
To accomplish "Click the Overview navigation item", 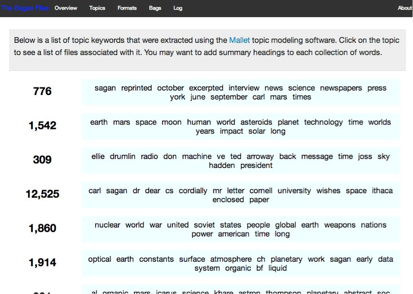I will tap(66, 8).
